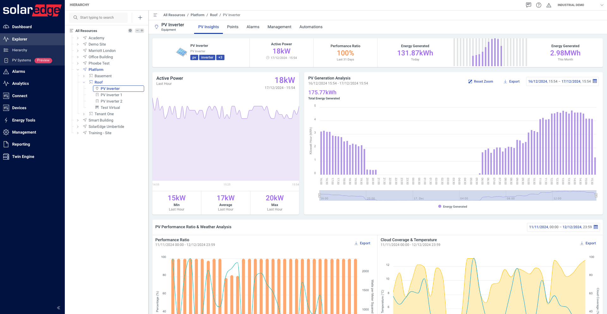Open Energy Tools in sidebar
This screenshot has width=607, height=314.
click(x=32, y=120)
